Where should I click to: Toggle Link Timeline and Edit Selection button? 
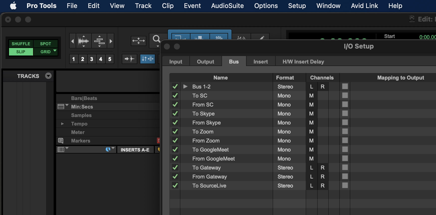coord(147,59)
